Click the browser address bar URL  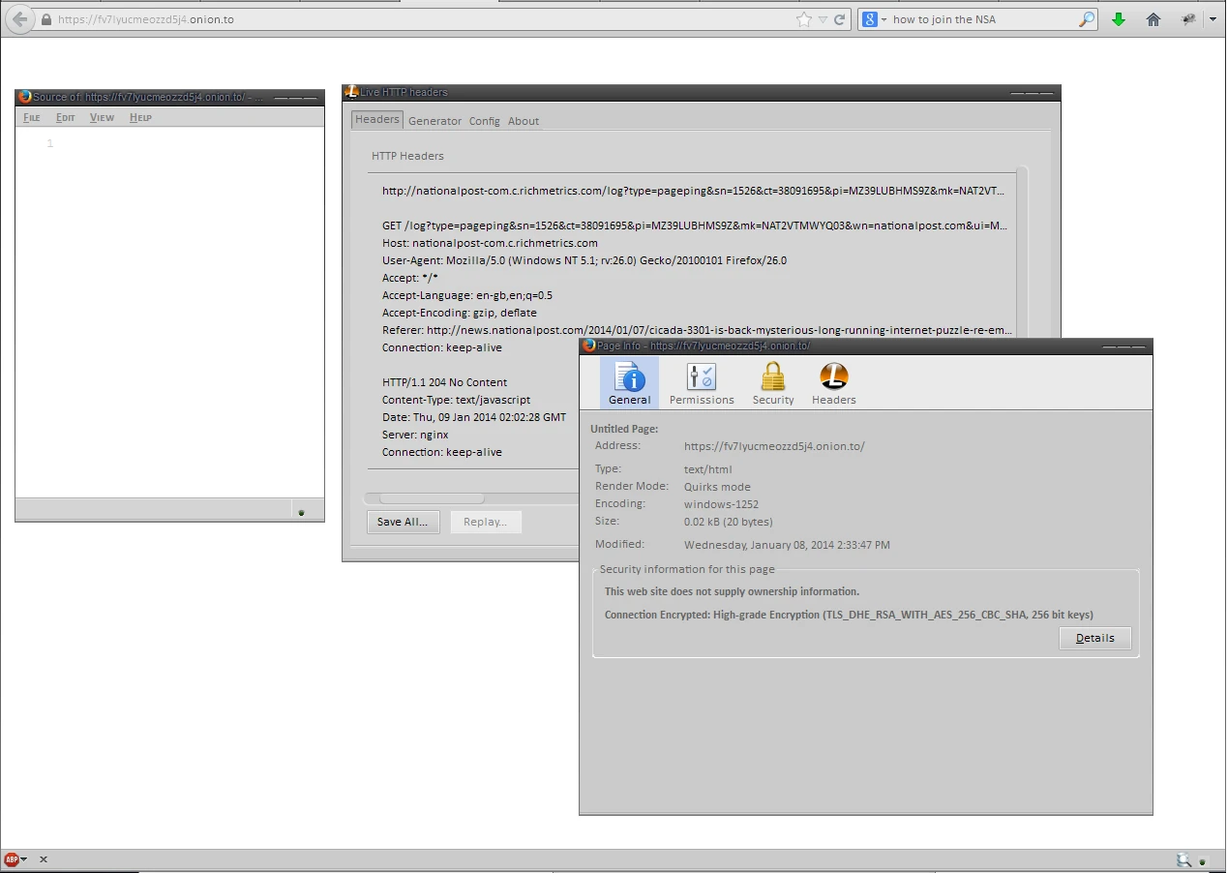pyautogui.click(x=145, y=19)
